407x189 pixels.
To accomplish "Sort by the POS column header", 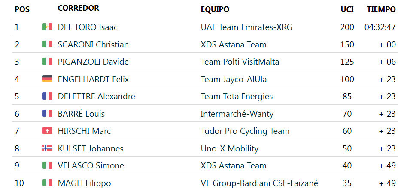I will 22,9.
